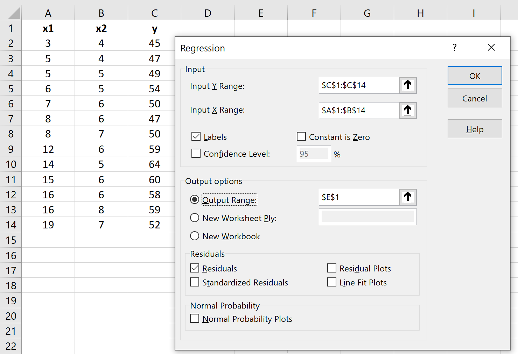Click cell B8 with value 7

(101, 134)
